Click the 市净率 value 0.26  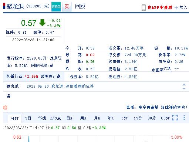[x=179, y=61]
